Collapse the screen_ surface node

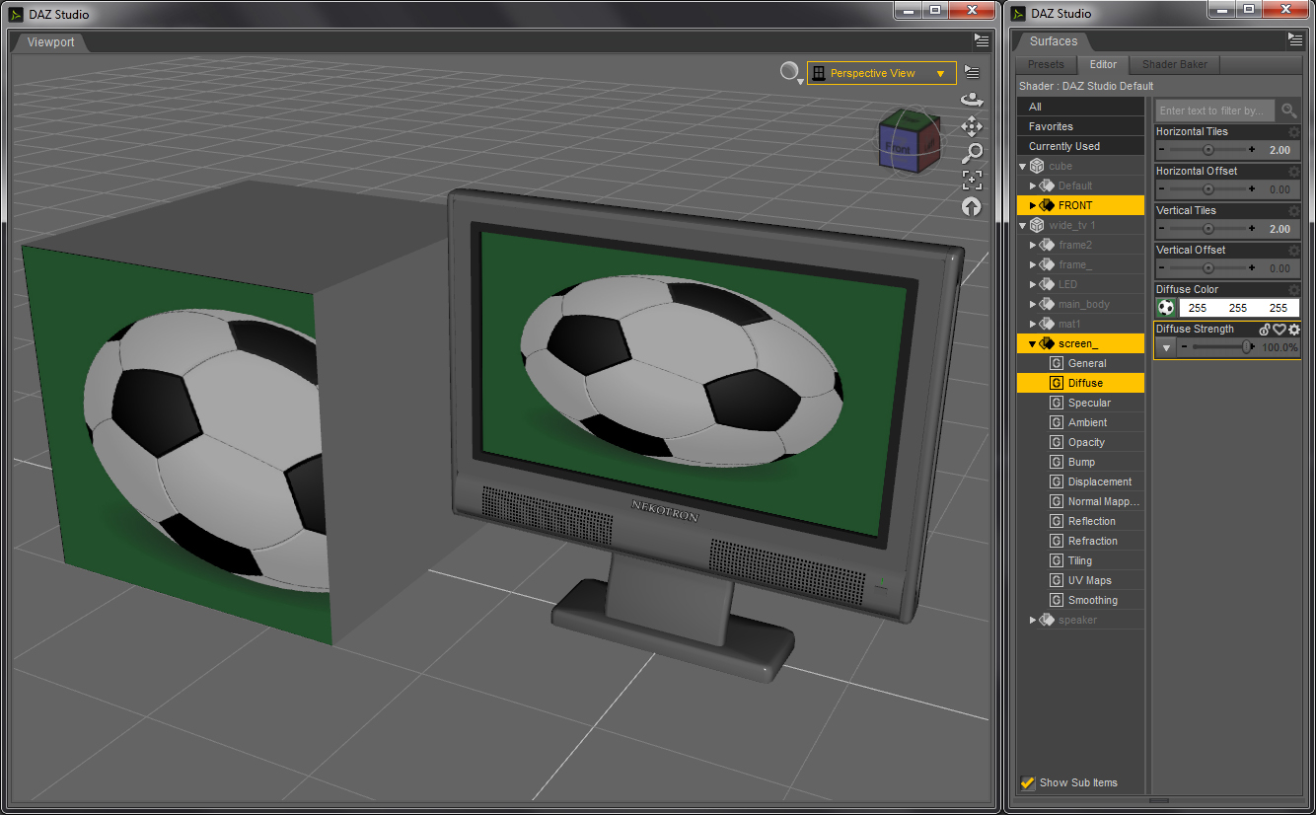tap(1033, 343)
